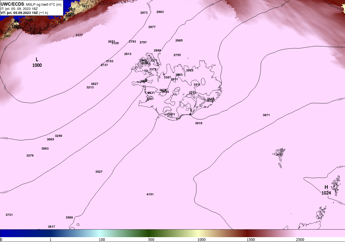
Task: Click the height value 3919
Action: [x=199, y=123]
